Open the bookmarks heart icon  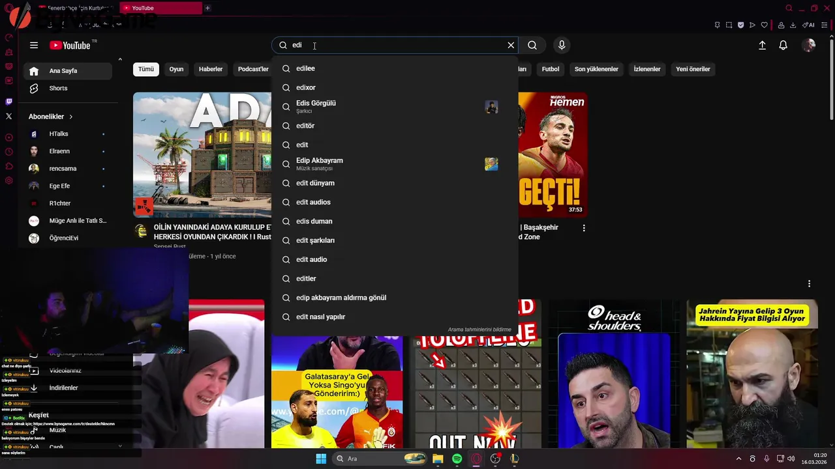pos(765,25)
